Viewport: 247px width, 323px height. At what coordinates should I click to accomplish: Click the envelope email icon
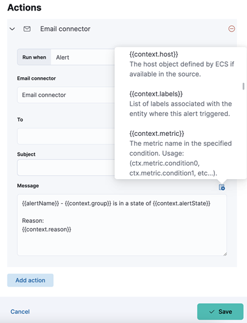(x=27, y=29)
